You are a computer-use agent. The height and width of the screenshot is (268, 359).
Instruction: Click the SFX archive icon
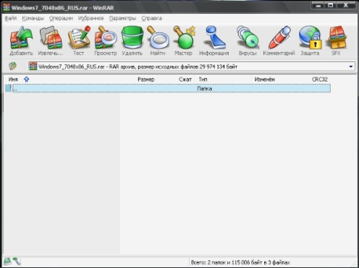click(x=337, y=40)
